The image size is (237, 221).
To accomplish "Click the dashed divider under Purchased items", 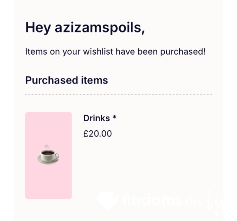I will tap(118, 94).
